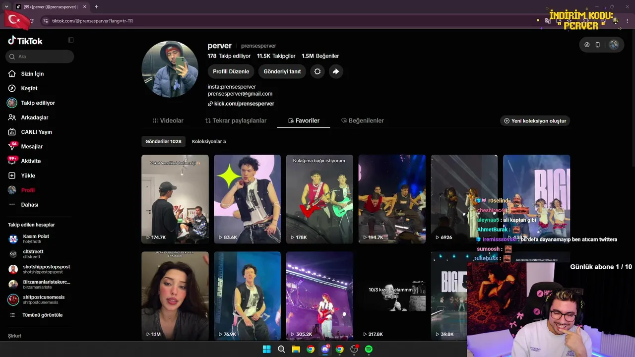Open site info icon in address bar
The height and width of the screenshot is (357, 635).
pos(45,21)
